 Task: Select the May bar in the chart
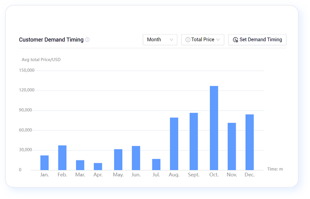point(118,159)
